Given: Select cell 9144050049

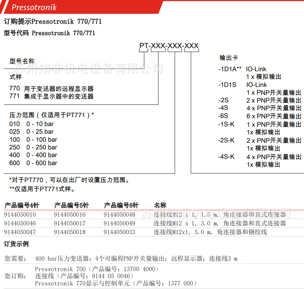Looking at the screenshot, I should (x=119, y=223).
